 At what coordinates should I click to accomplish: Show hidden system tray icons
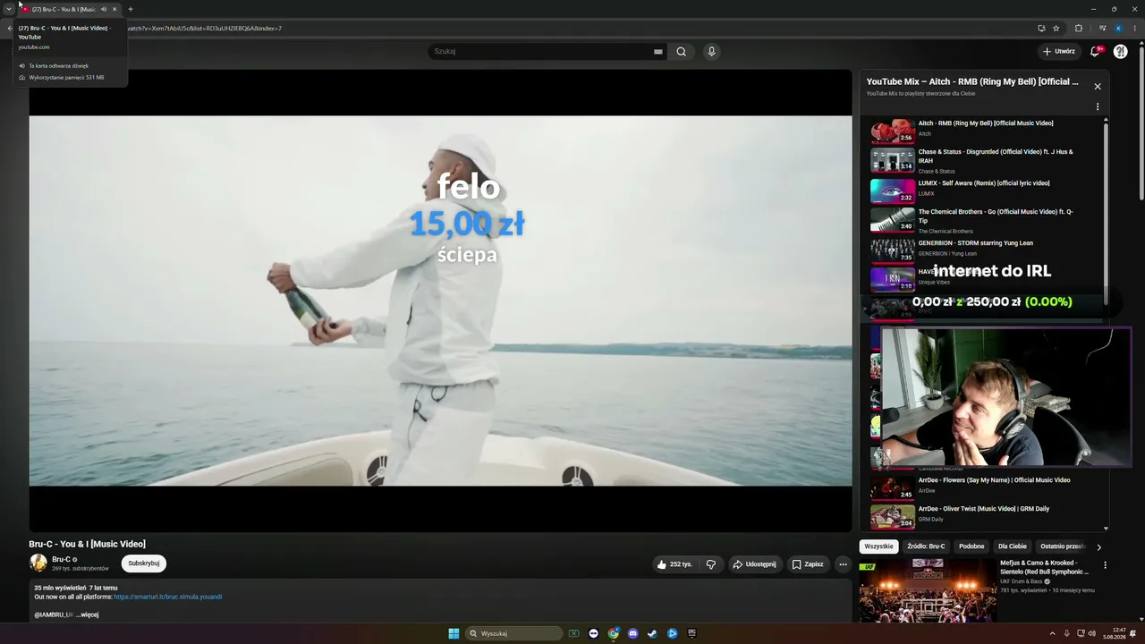1053,633
